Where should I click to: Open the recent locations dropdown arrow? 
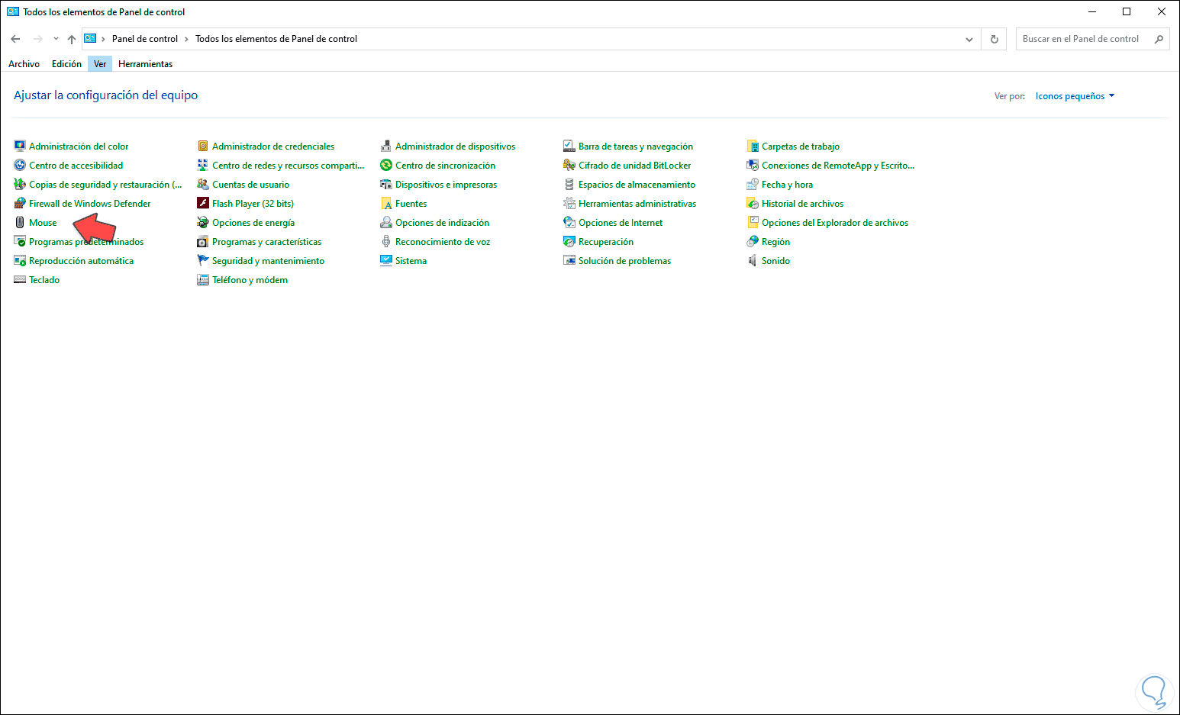tap(56, 39)
